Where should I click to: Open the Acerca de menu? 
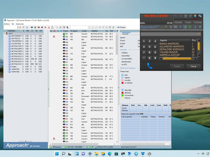[x=20, y=24]
